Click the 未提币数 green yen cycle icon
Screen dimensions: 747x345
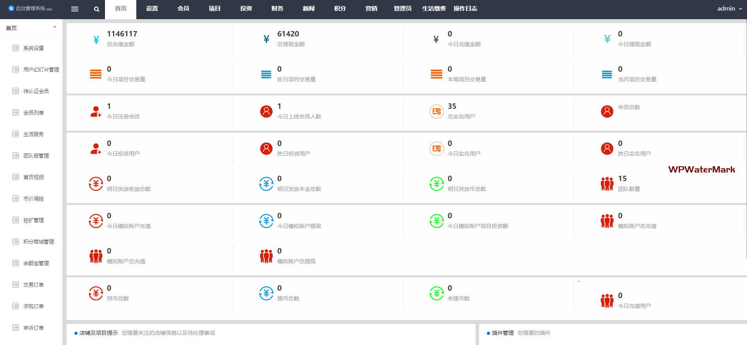(x=436, y=293)
